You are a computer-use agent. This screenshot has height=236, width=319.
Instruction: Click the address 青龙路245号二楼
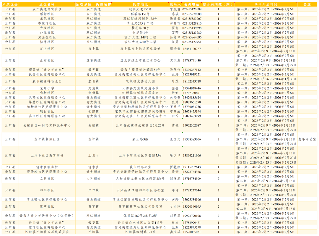[x=140, y=23]
